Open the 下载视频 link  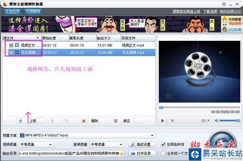pos(210,11)
